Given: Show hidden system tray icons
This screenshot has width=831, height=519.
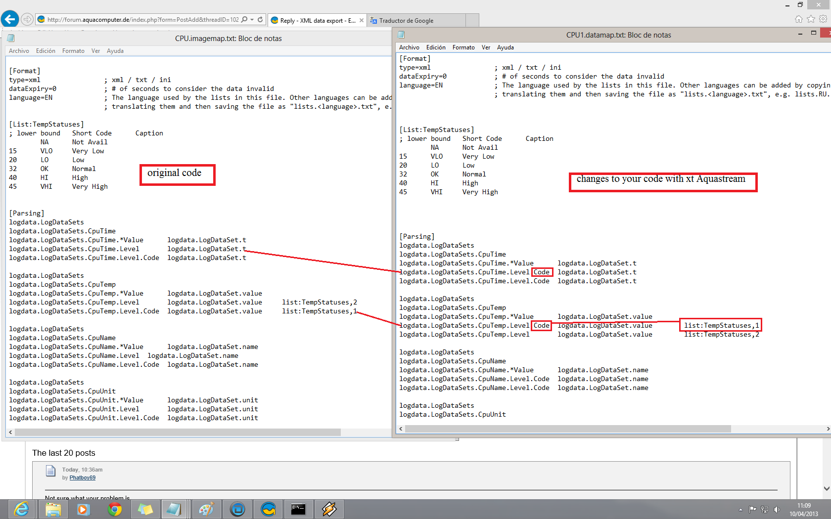Looking at the screenshot, I should coord(740,510).
